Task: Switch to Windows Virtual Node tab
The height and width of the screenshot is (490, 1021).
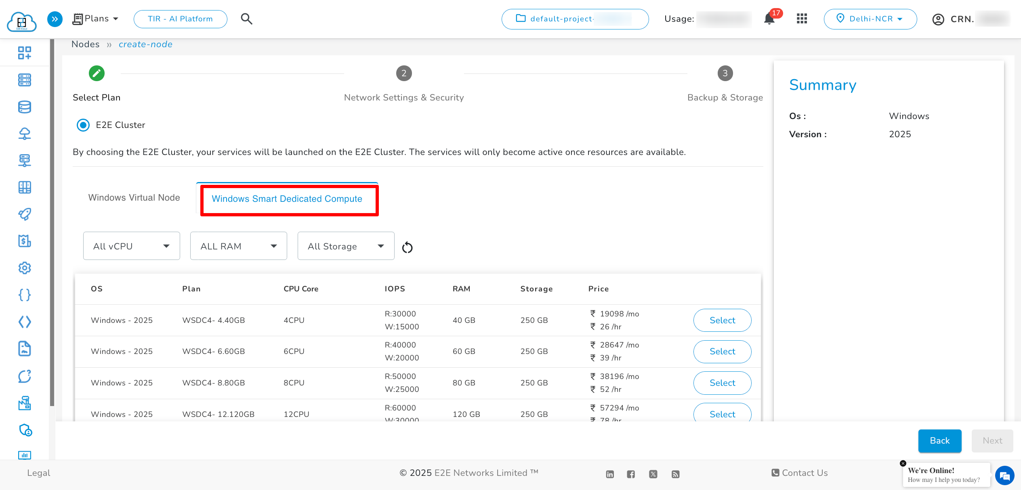Action: [x=134, y=198]
